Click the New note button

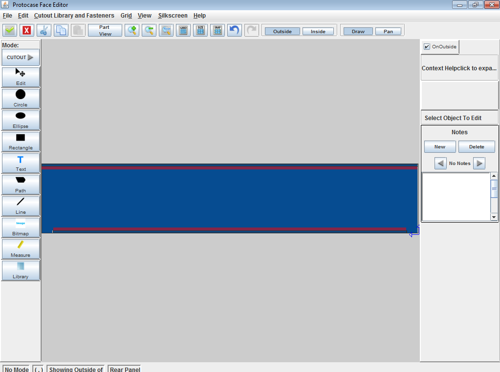pos(440,147)
